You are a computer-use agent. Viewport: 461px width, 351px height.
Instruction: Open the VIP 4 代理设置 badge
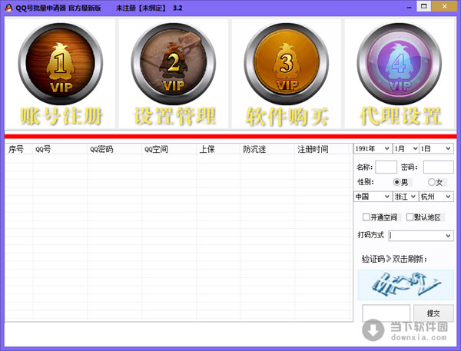[x=400, y=74]
